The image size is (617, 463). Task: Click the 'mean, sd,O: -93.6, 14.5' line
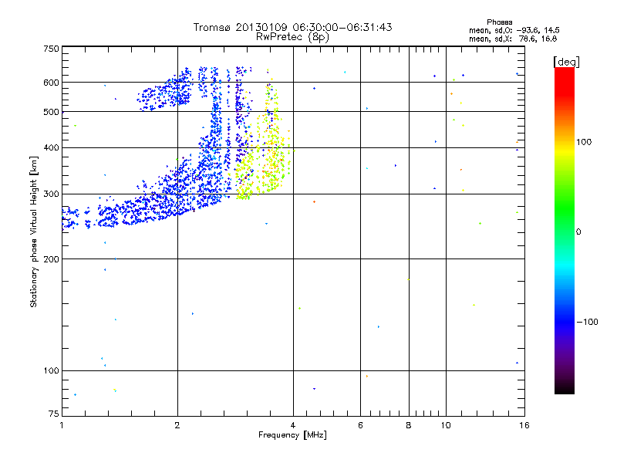[x=514, y=30]
